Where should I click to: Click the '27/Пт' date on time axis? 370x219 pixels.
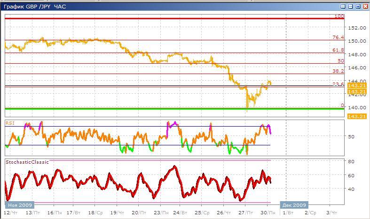(x=244, y=213)
